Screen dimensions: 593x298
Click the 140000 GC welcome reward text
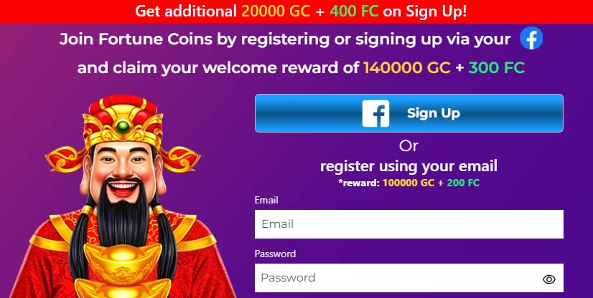[x=407, y=68]
